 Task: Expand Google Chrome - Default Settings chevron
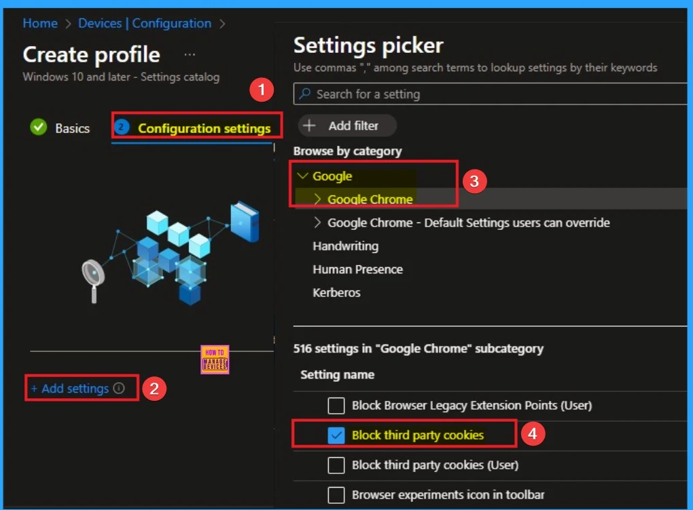click(x=317, y=222)
